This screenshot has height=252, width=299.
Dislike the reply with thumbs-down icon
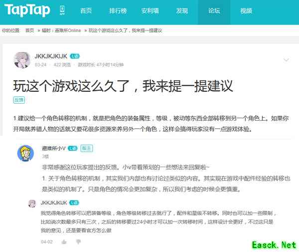78,242
